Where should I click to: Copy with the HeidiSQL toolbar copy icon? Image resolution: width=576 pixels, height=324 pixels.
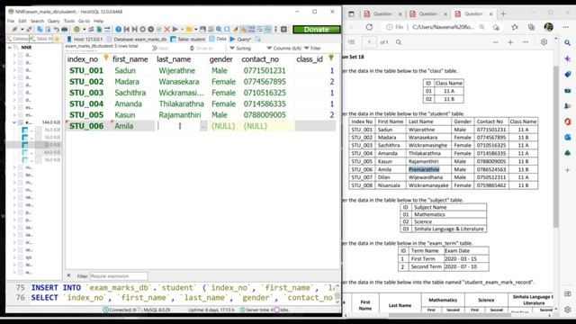40,30
